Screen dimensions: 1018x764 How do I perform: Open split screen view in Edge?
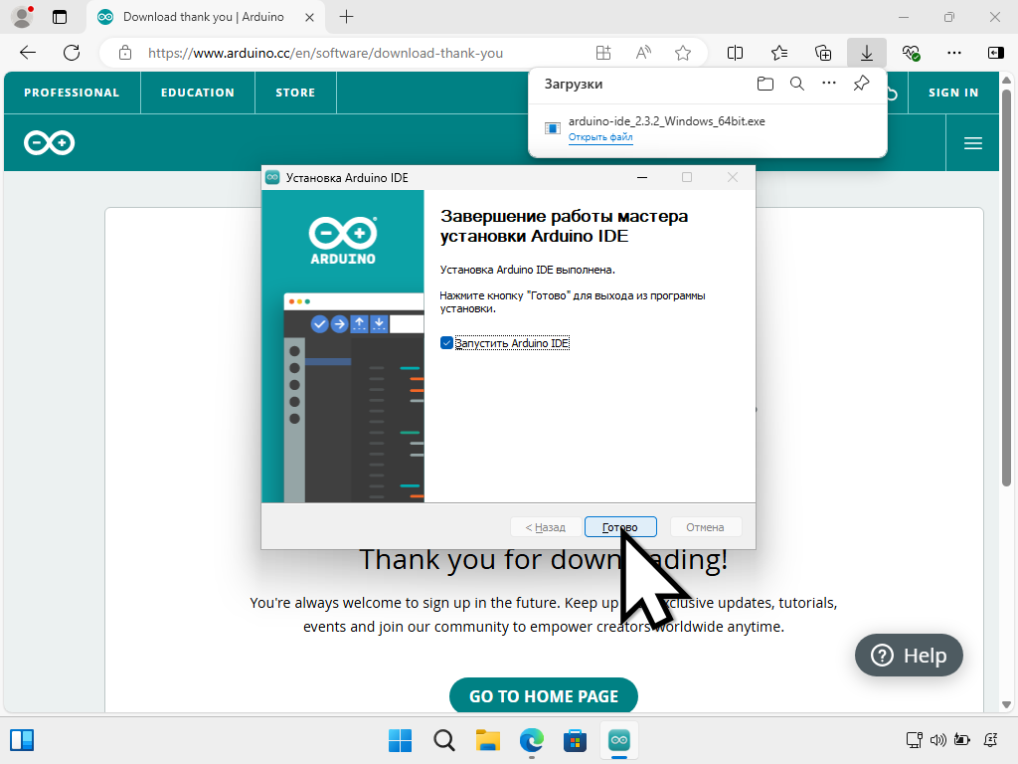pyautogui.click(x=735, y=53)
